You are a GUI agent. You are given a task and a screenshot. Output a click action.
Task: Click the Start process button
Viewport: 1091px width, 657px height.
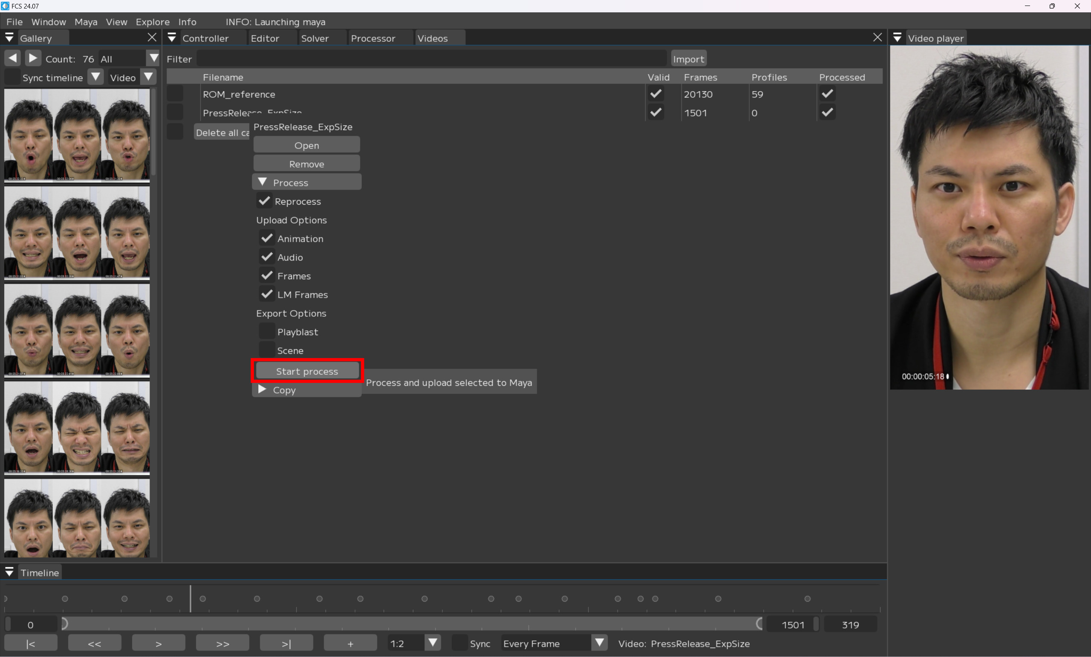(x=307, y=371)
